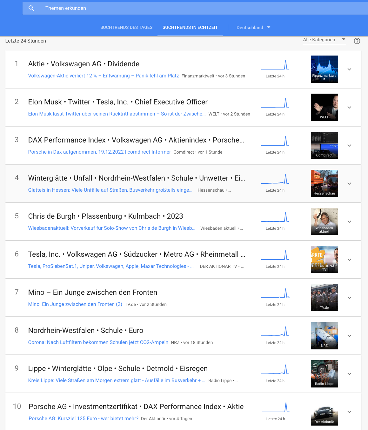
Task: Click Chris de Burgh Plassenburg Kulmbach title
Action: pyautogui.click(x=106, y=216)
